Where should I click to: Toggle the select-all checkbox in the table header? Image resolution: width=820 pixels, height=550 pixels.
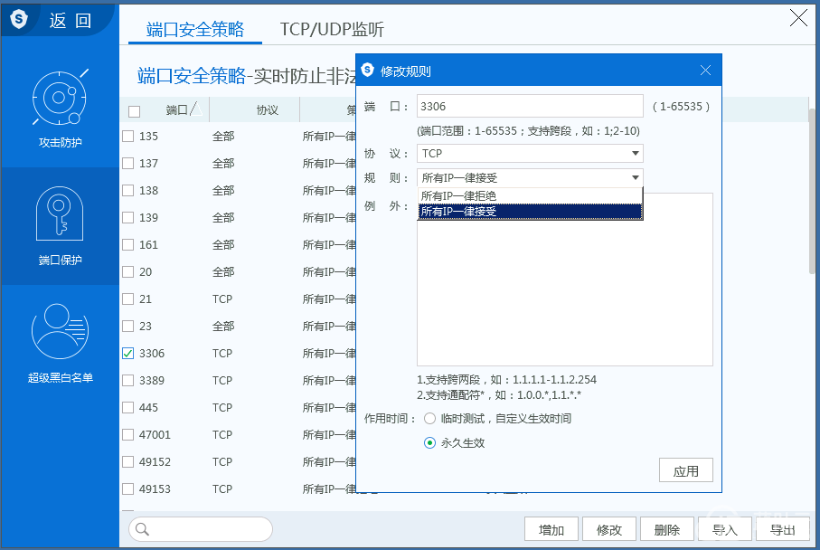tap(135, 111)
